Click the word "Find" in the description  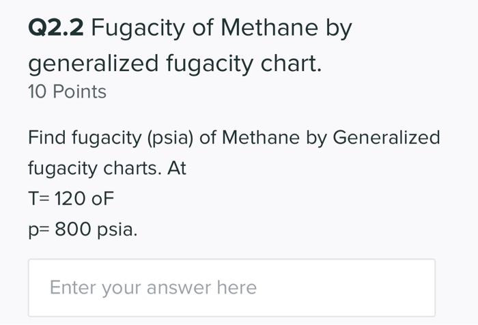(46, 137)
